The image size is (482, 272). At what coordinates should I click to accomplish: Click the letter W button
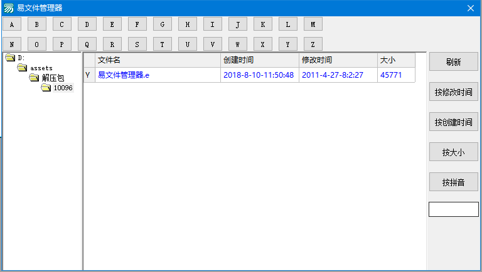[x=238, y=44]
